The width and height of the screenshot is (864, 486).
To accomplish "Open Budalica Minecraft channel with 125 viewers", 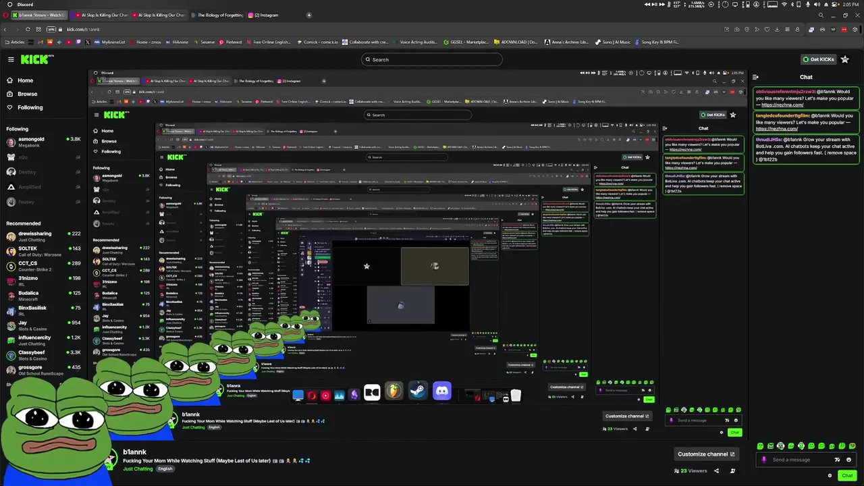I will [44, 296].
